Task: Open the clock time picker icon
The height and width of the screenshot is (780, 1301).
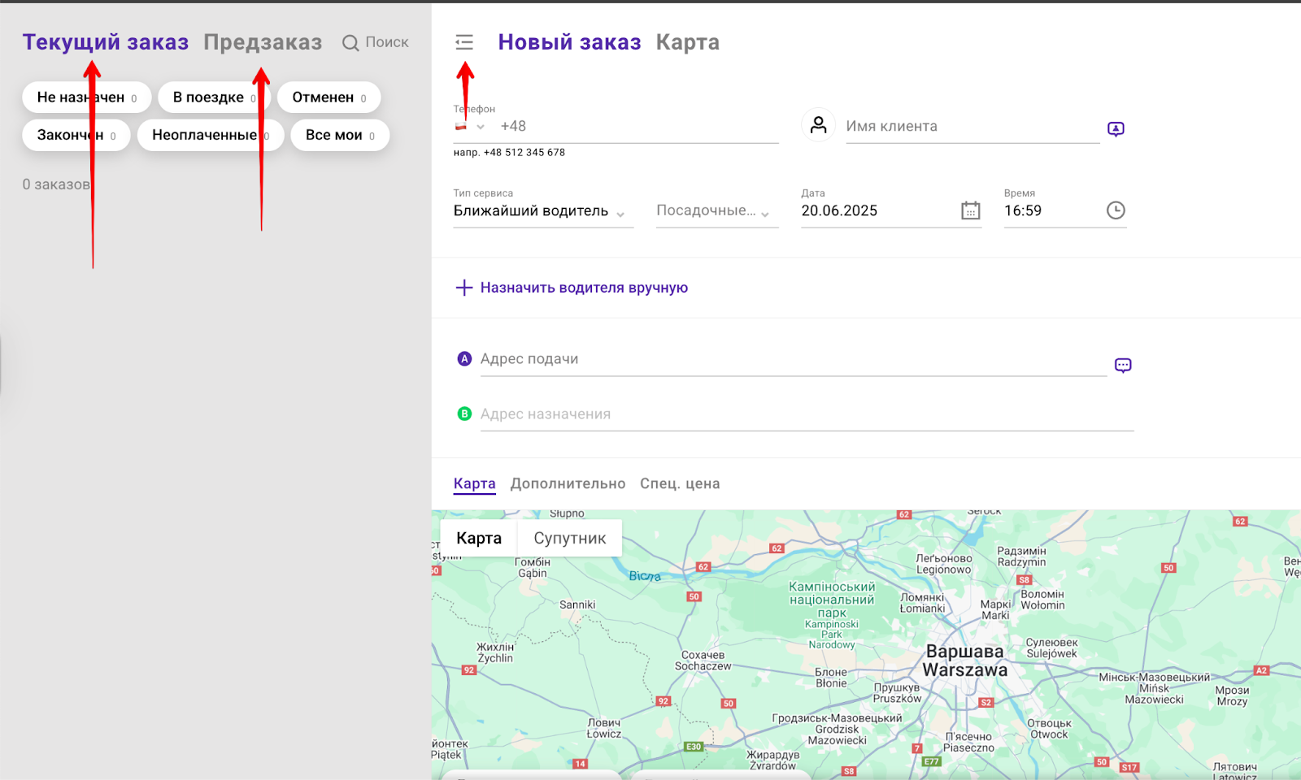Action: [x=1116, y=210]
